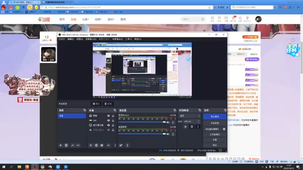
Task: Show the hidden 文本 (GDI+) source
Action: [x=108, y=130]
